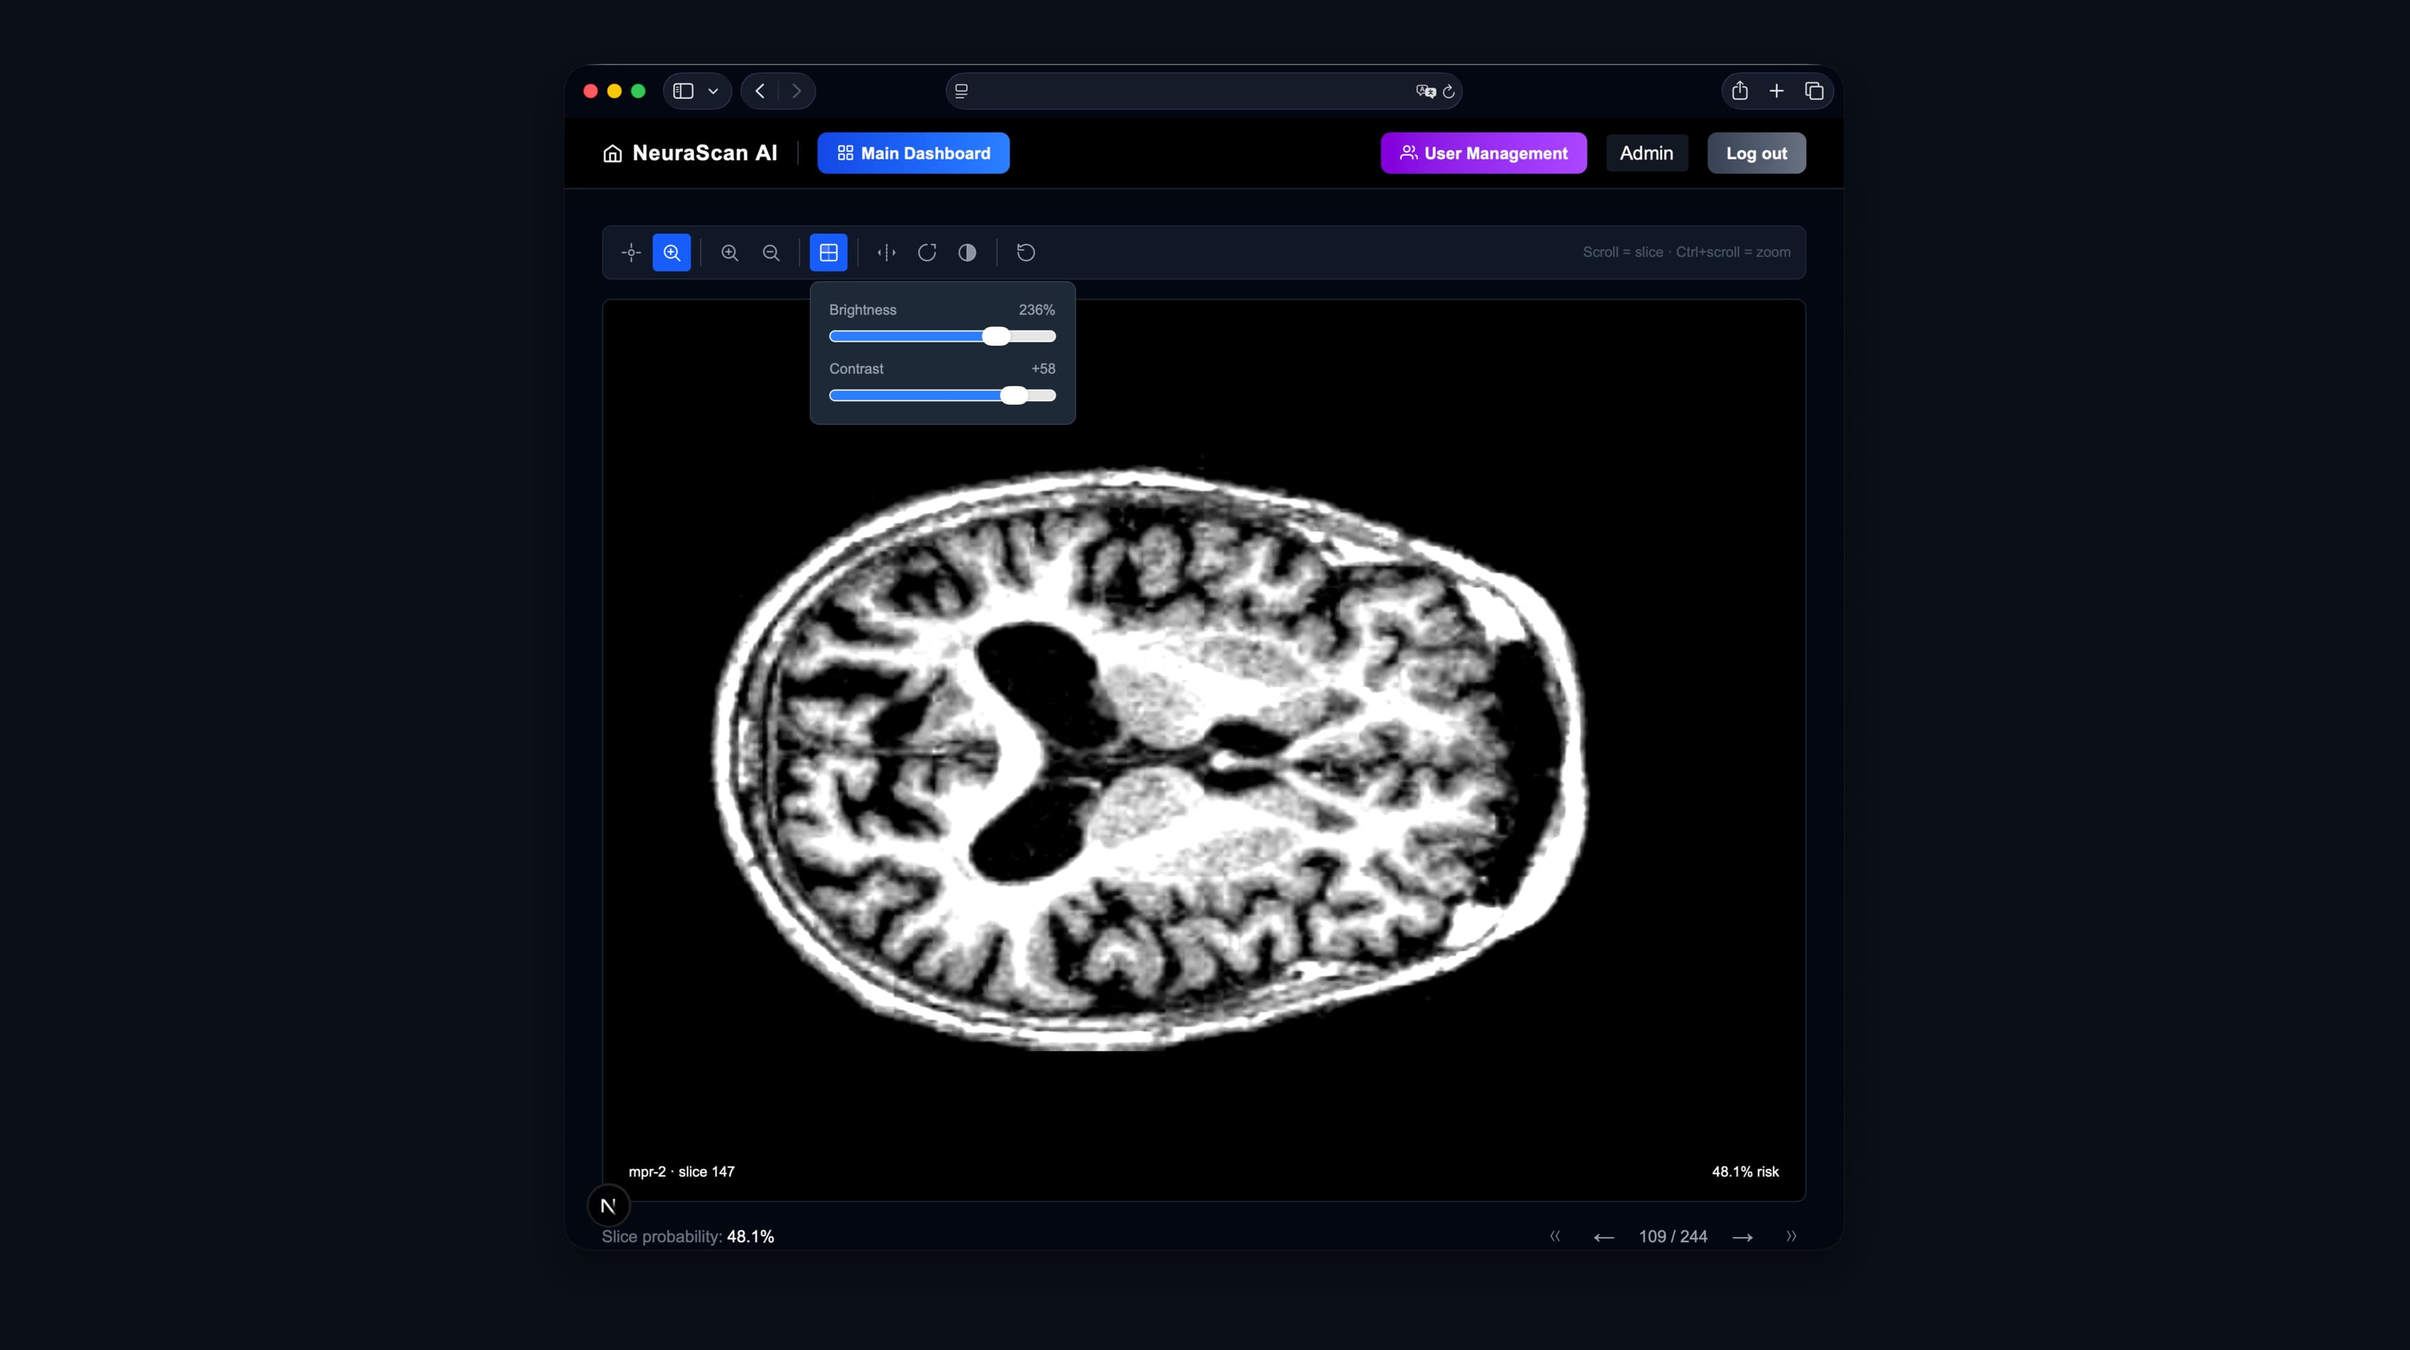Jump to the first slice
This screenshot has width=2410, height=1350.
coord(1555,1236)
